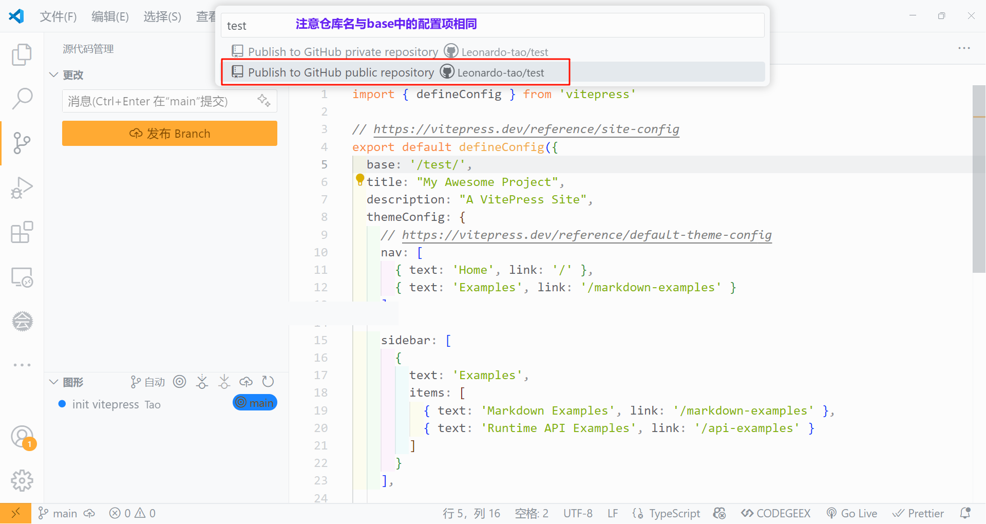
Task: Open Run and Debug view
Action: 22,188
